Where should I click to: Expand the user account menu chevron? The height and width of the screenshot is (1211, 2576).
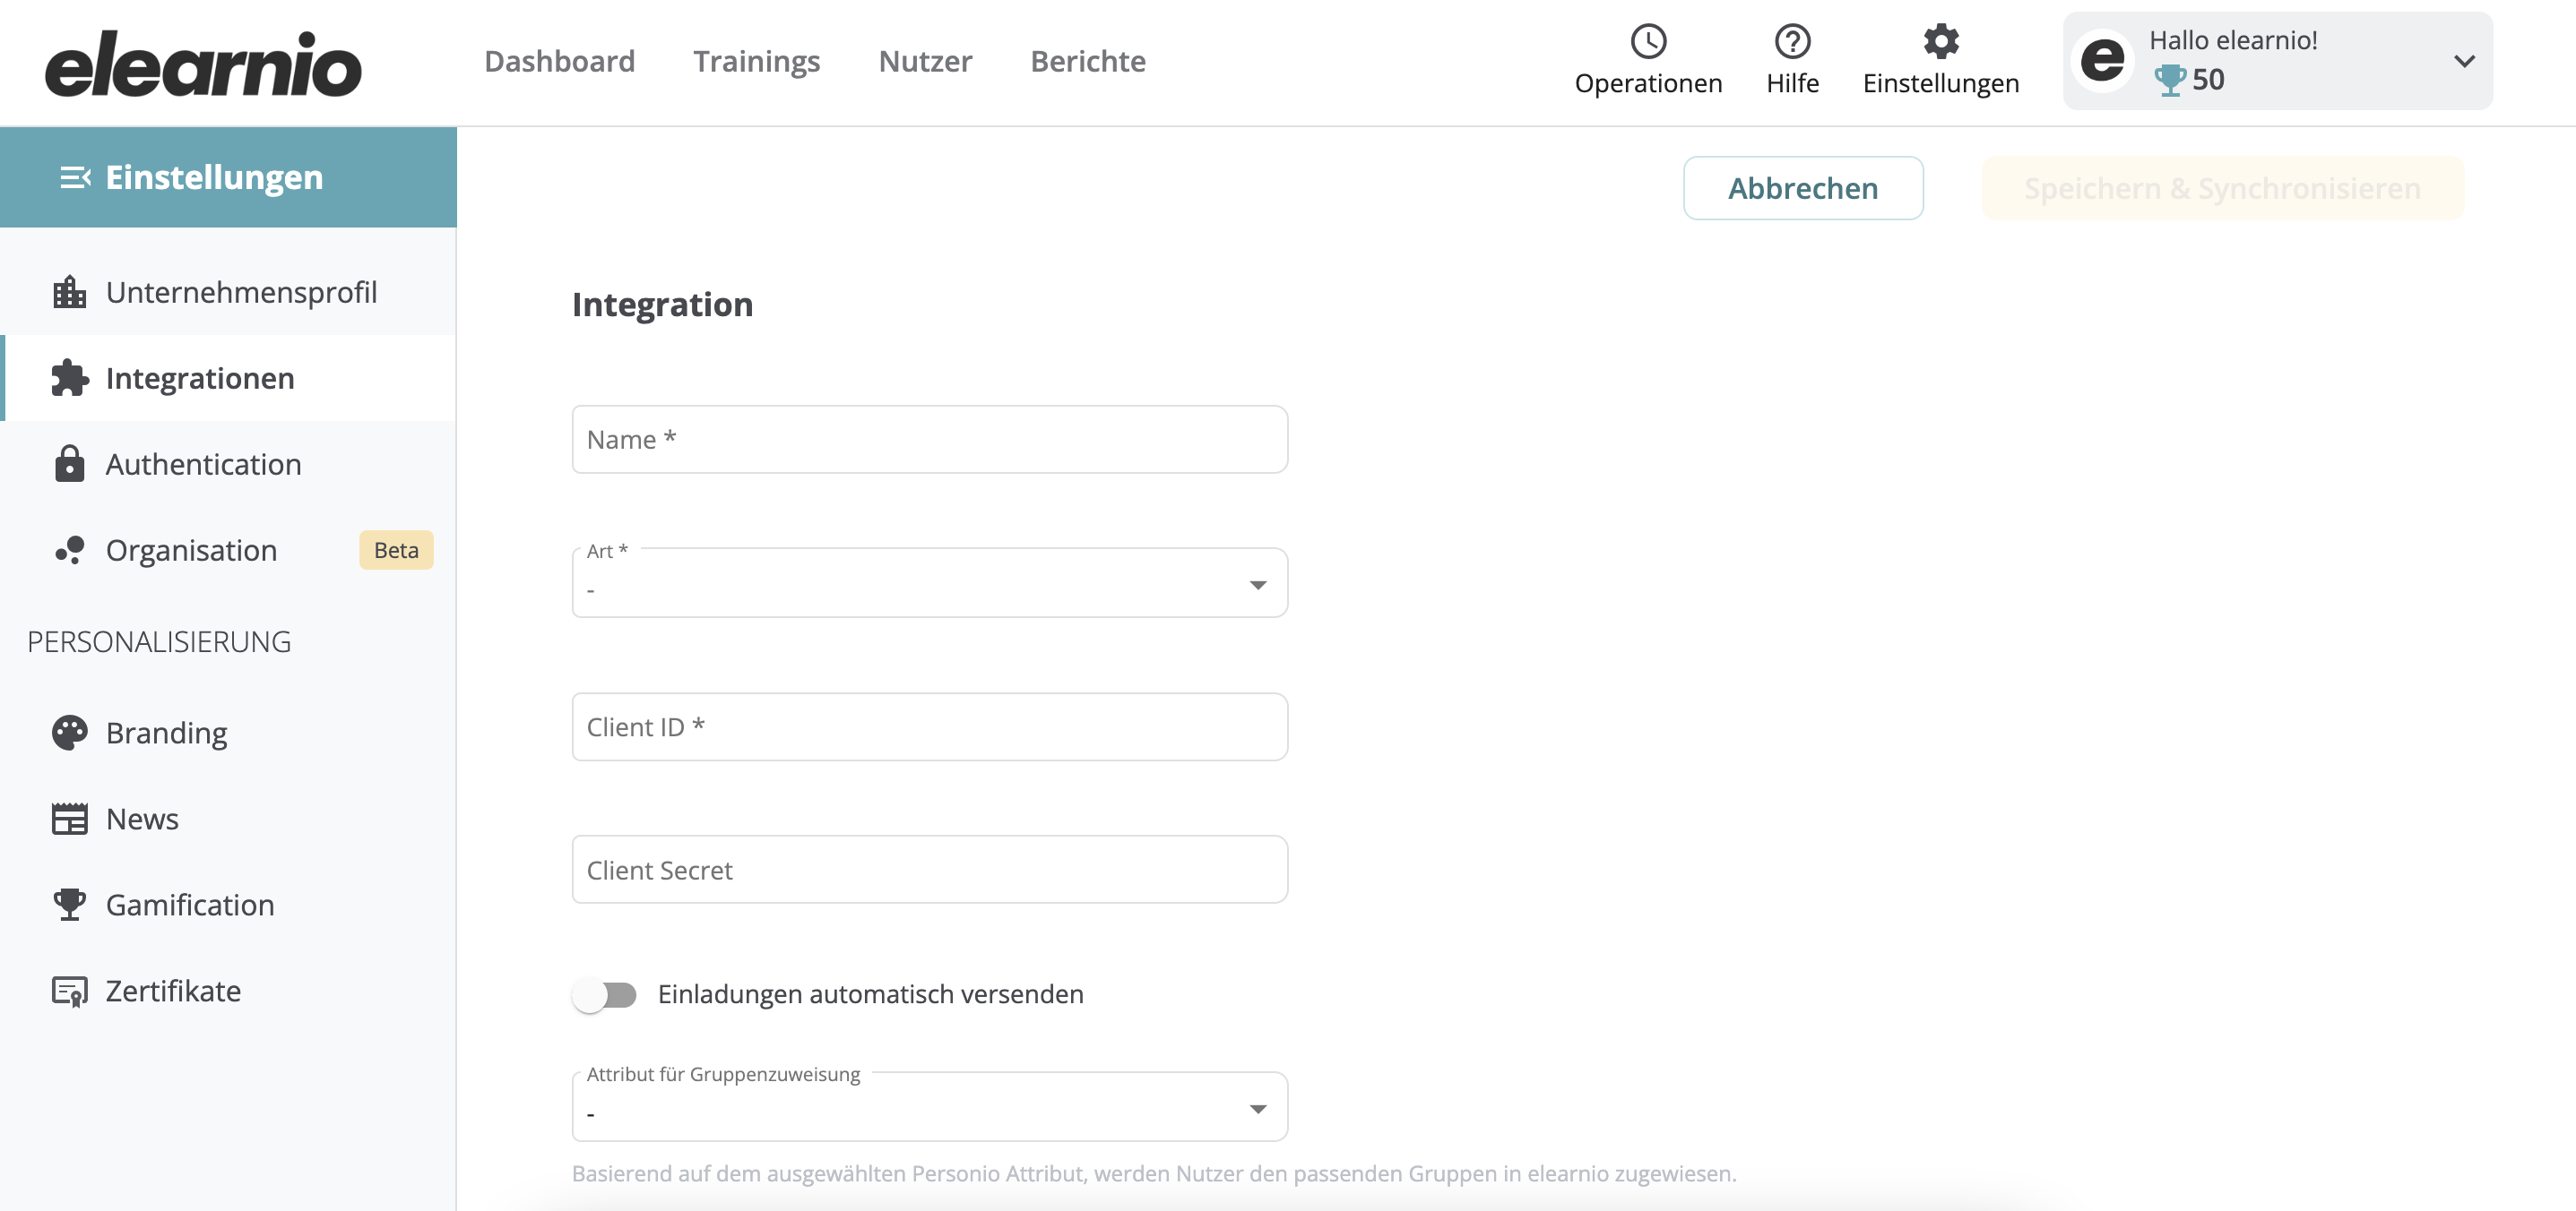click(x=2464, y=61)
